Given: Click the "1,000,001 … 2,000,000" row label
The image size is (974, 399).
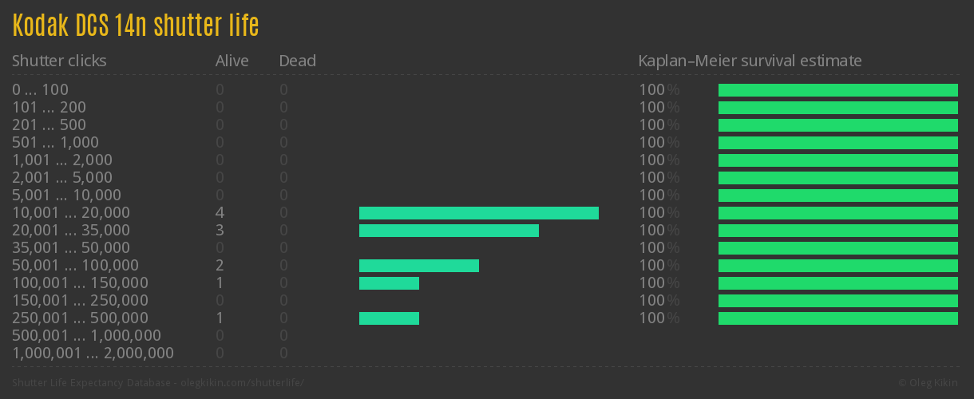Looking at the screenshot, I should [93, 353].
